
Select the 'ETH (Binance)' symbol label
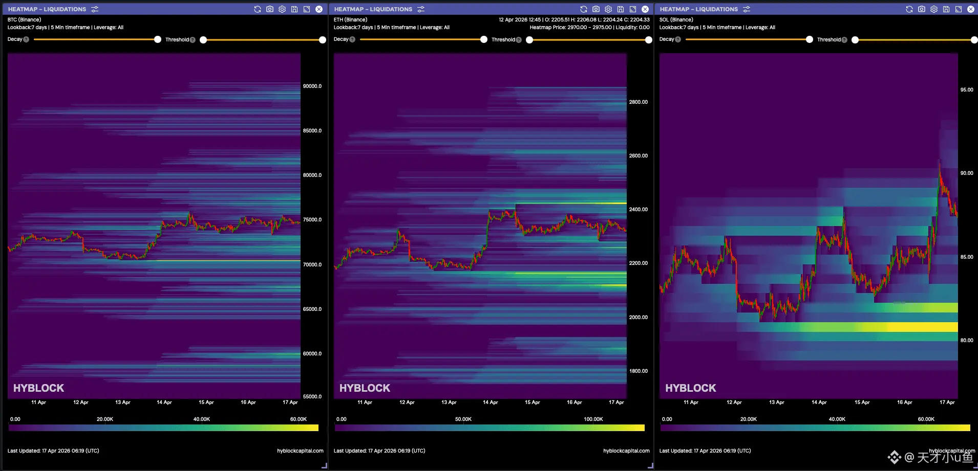pyautogui.click(x=350, y=19)
